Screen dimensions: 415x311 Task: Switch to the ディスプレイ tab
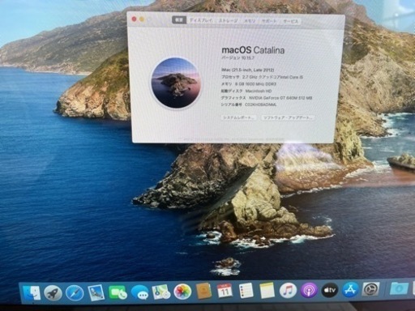pos(201,20)
